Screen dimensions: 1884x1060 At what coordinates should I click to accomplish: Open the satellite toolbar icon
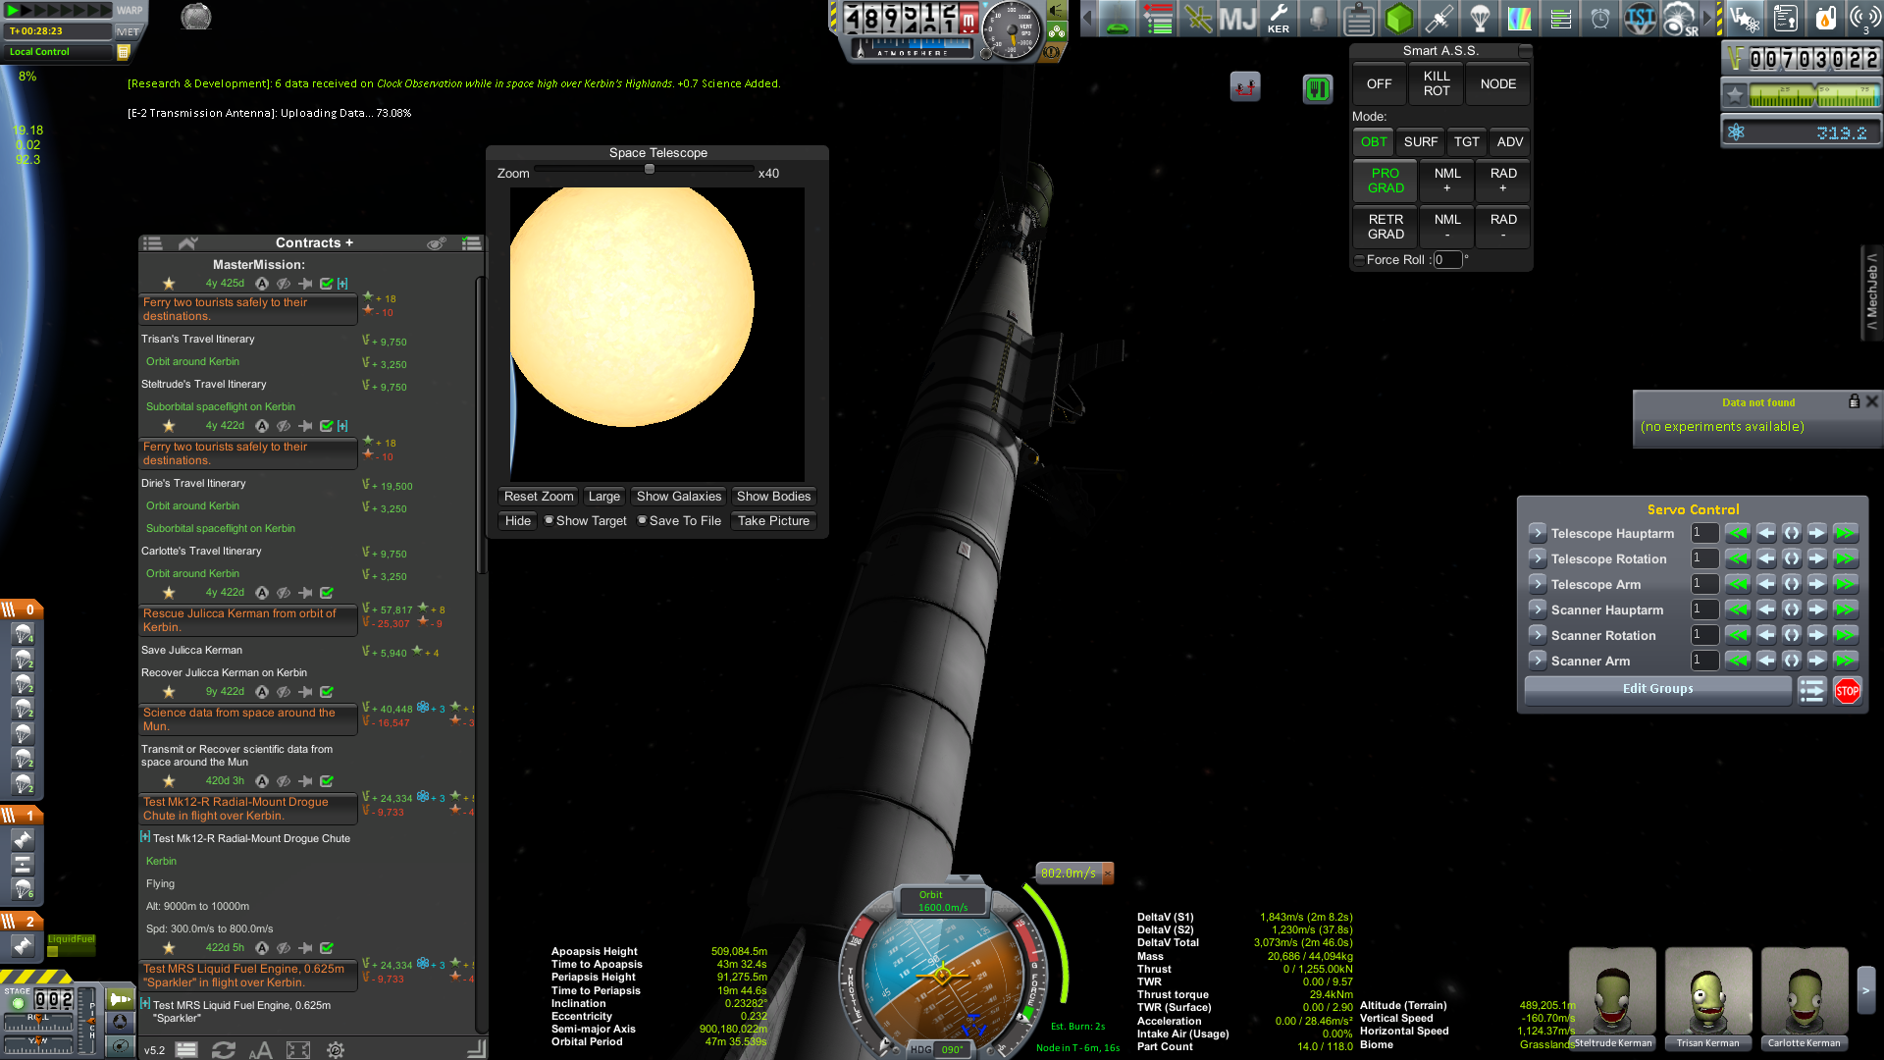point(1439,19)
